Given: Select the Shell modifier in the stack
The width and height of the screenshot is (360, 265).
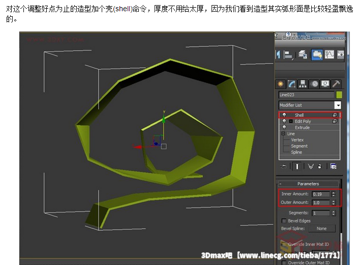Looking at the screenshot, I should (x=299, y=115).
